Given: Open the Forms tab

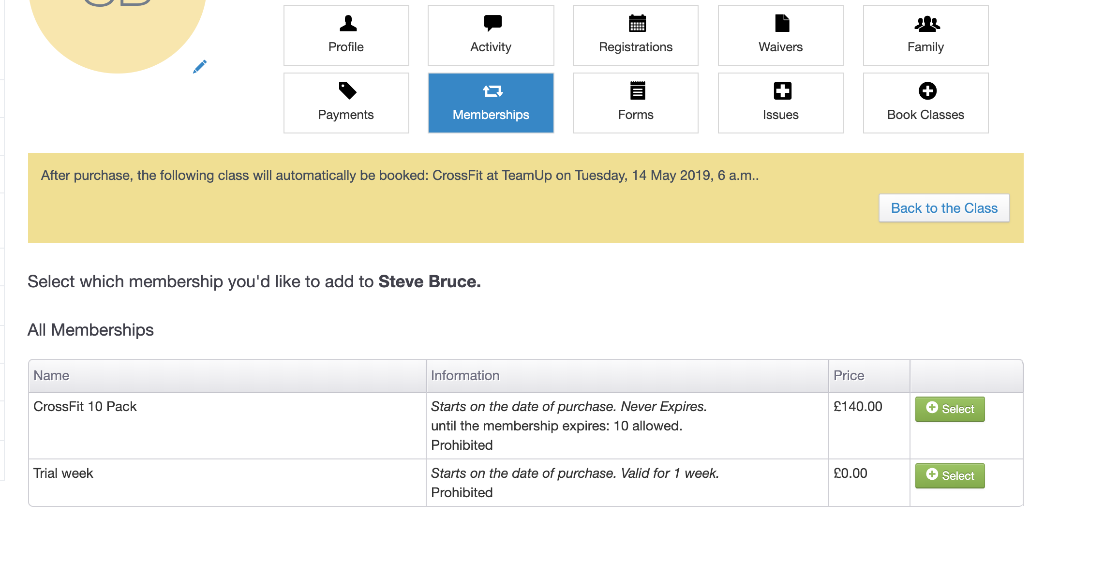Looking at the screenshot, I should [635, 103].
